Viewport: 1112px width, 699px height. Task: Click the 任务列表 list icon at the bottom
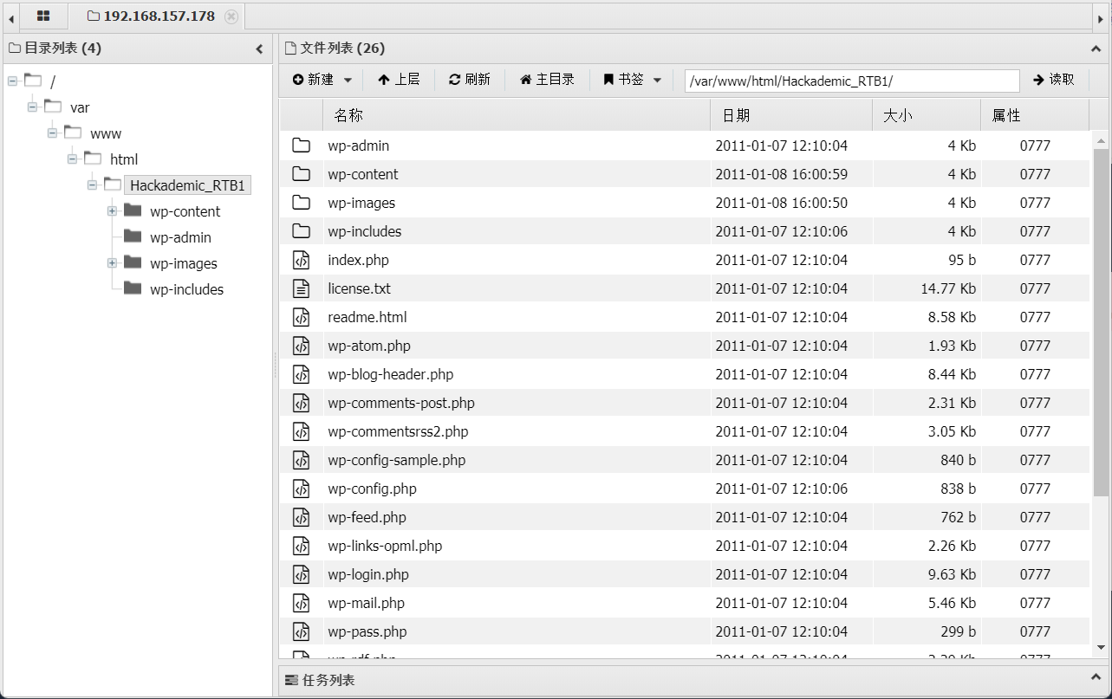click(x=289, y=680)
